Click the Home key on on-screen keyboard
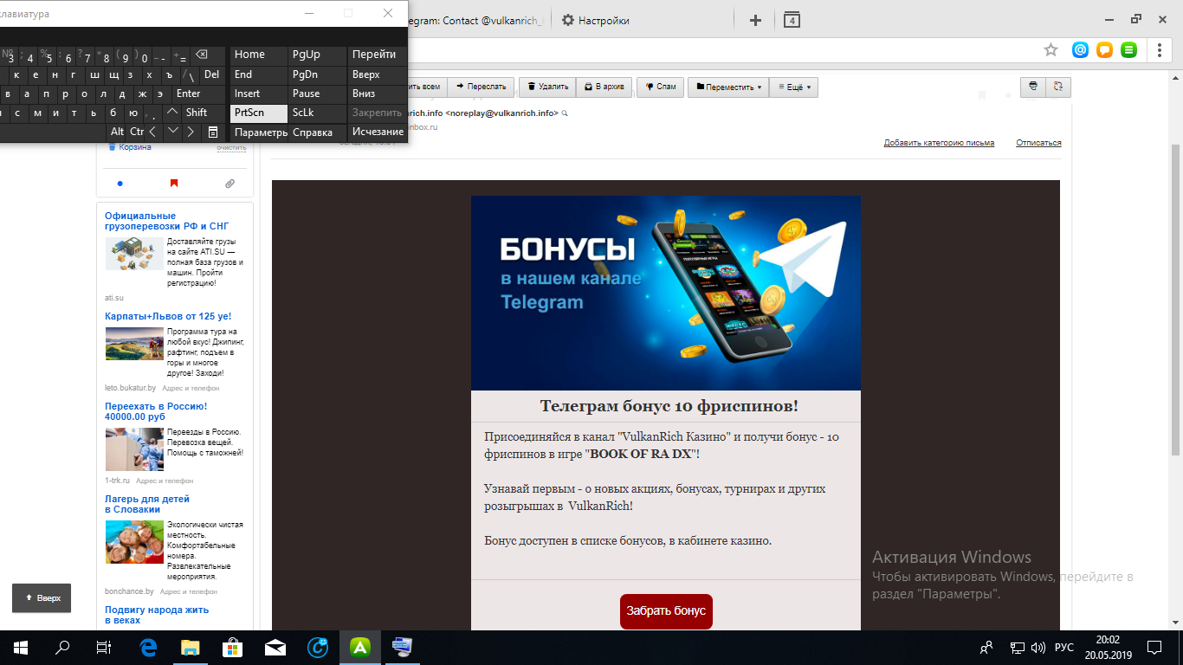This screenshot has width=1183, height=665. click(x=258, y=55)
